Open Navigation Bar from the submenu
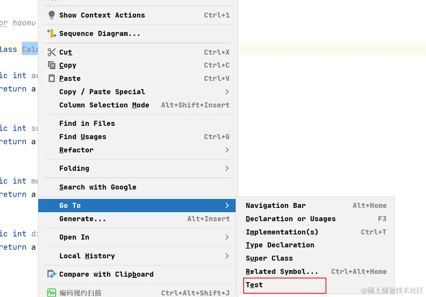426x297 pixels. tap(275, 206)
